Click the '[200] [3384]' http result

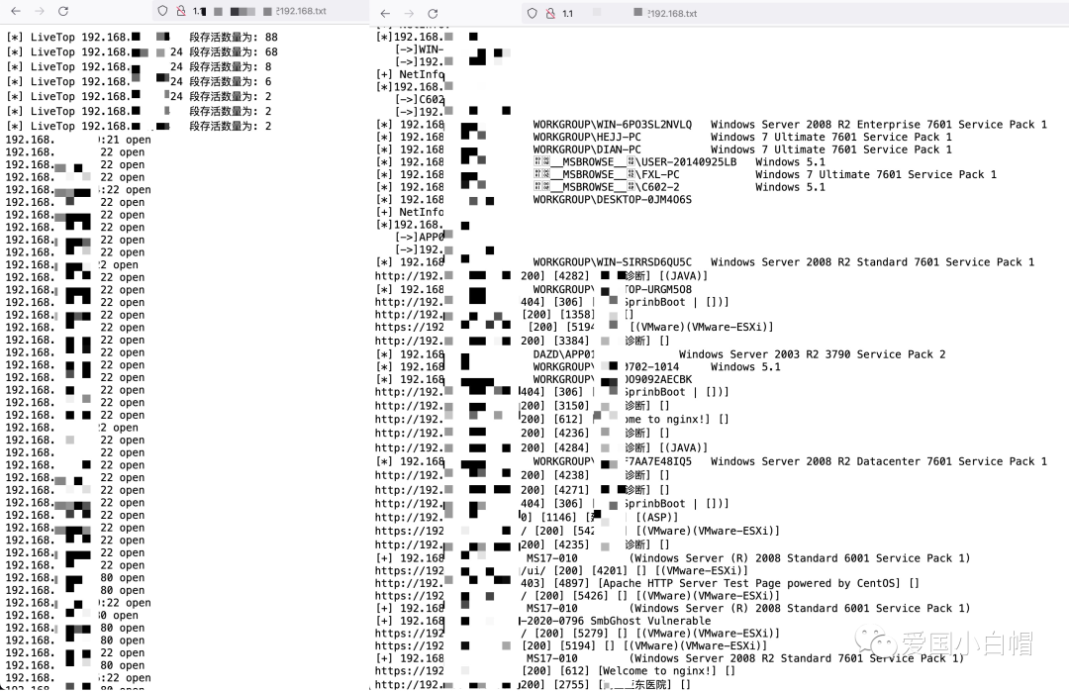[523, 341]
